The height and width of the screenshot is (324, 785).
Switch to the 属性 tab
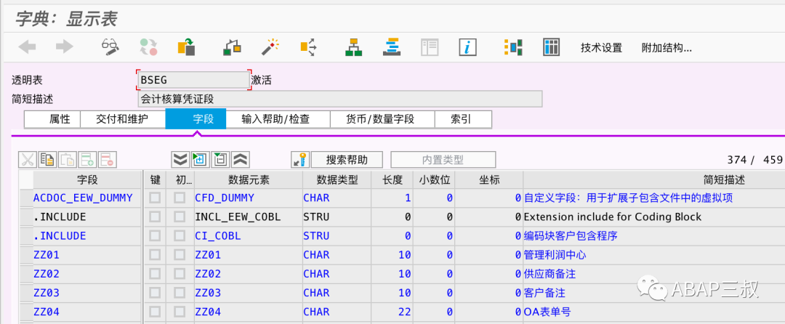[52, 119]
